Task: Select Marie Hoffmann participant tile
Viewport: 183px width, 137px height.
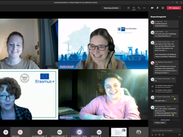Action: click(x=60, y=132)
